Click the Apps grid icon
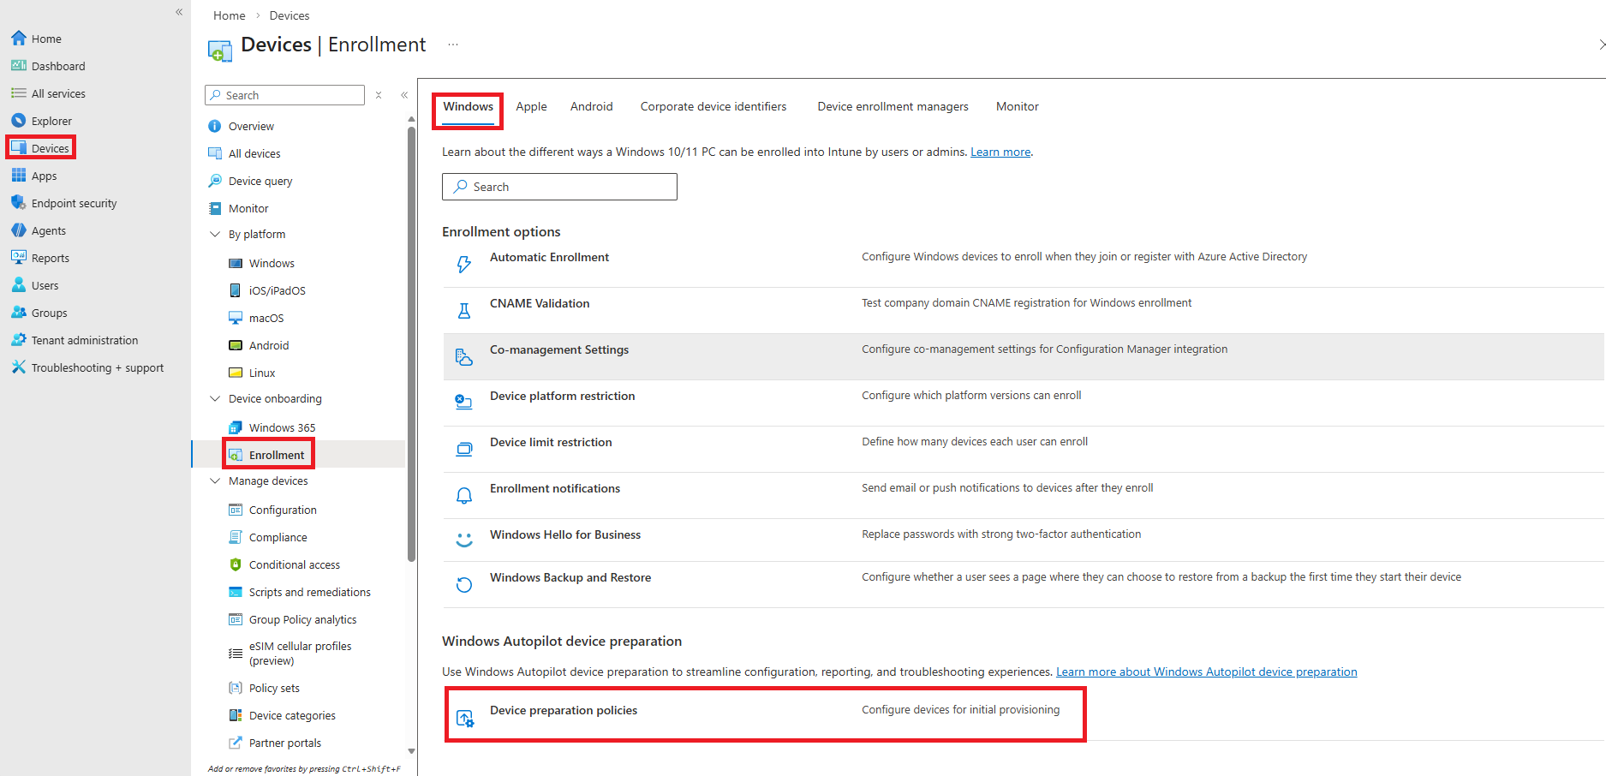Image resolution: width=1606 pixels, height=776 pixels. [19, 176]
